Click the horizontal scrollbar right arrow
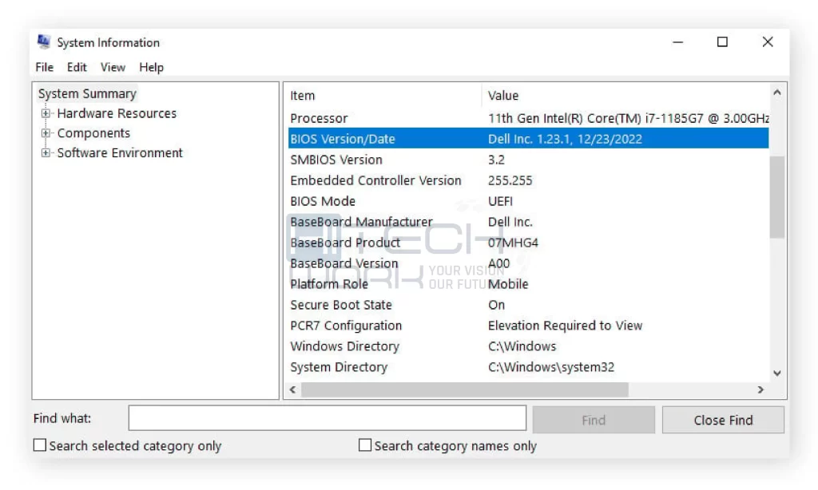Image resolution: width=818 pixels, height=490 pixels. click(760, 389)
